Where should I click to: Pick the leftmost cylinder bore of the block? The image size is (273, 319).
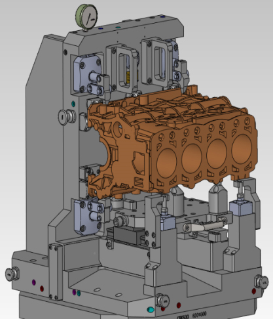click(x=166, y=161)
